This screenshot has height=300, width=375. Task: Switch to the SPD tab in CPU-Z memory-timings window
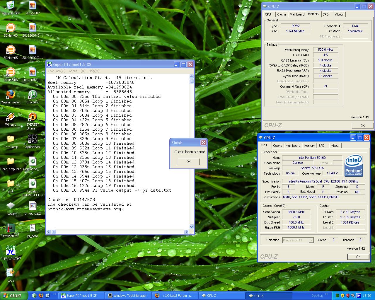click(325, 14)
